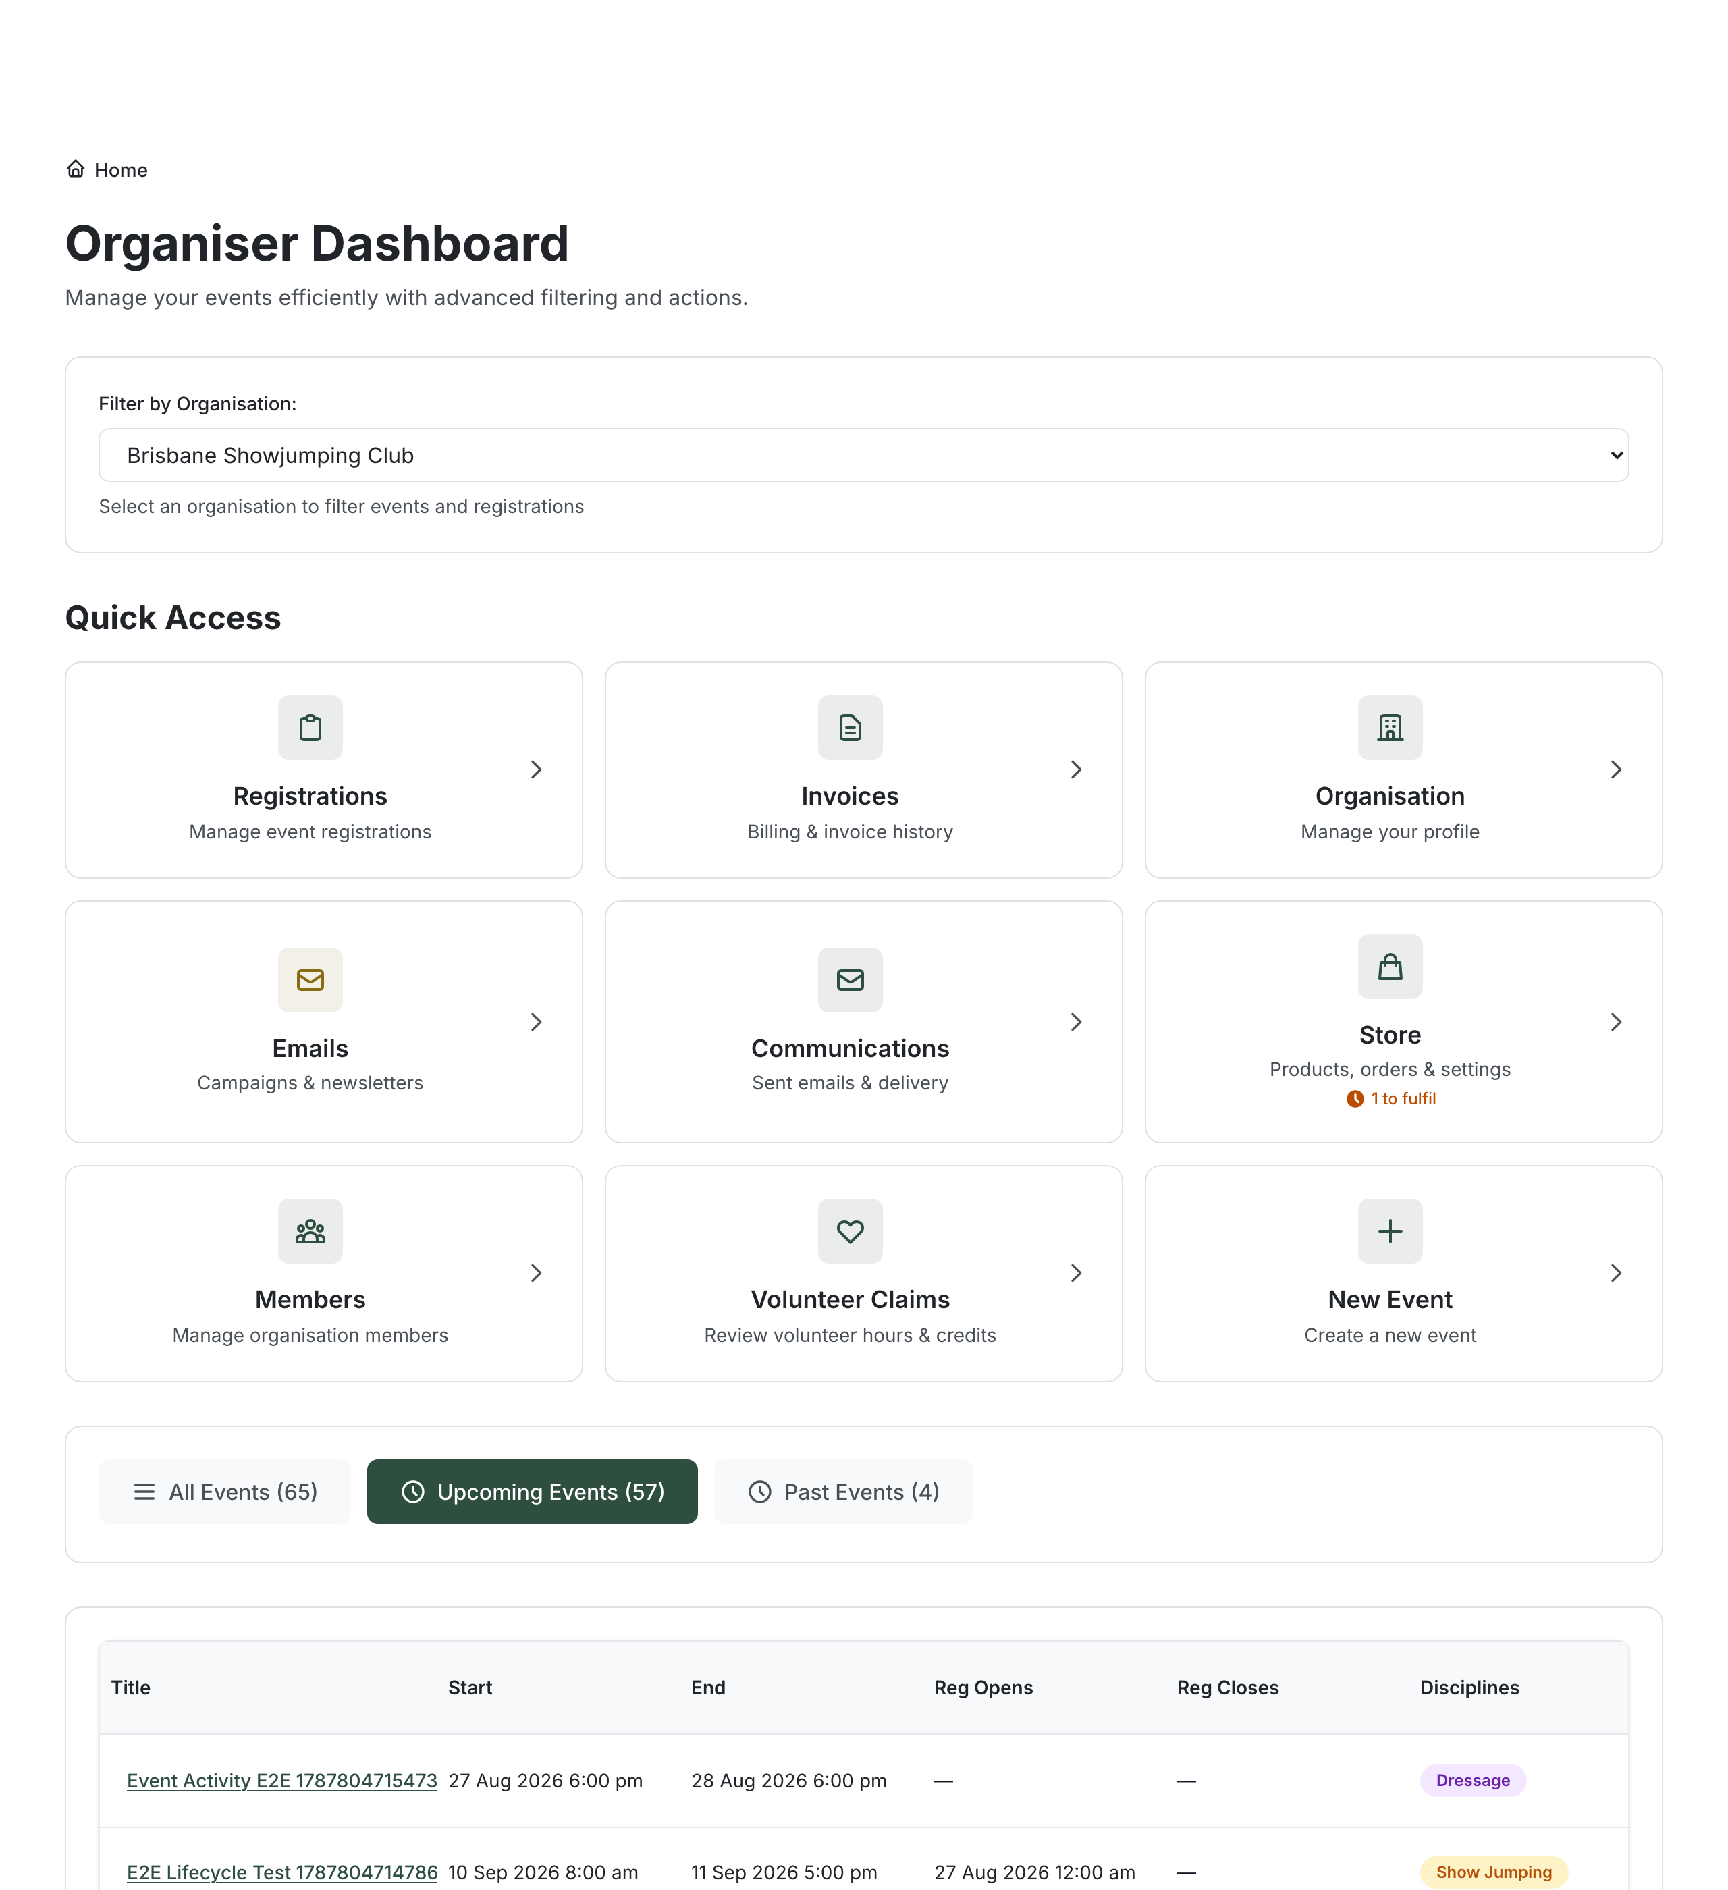Open E2E Lifecycle Test 1787804714786 link
1728x1890 pixels.
pos(282,1872)
